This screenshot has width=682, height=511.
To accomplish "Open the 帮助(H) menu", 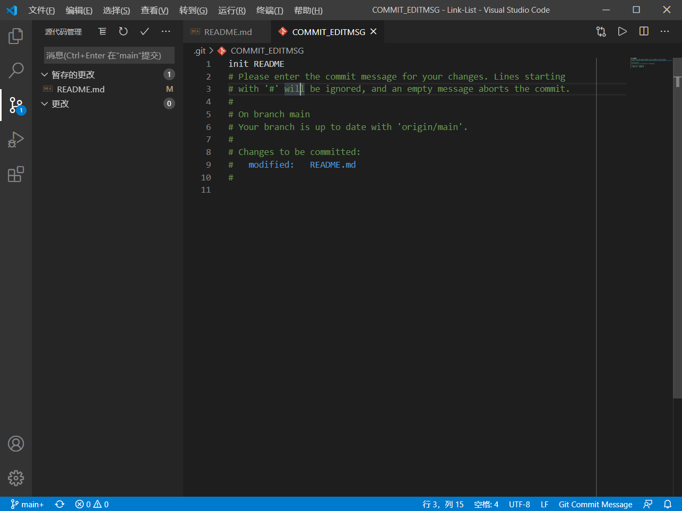I will click(x=308, y=10).
